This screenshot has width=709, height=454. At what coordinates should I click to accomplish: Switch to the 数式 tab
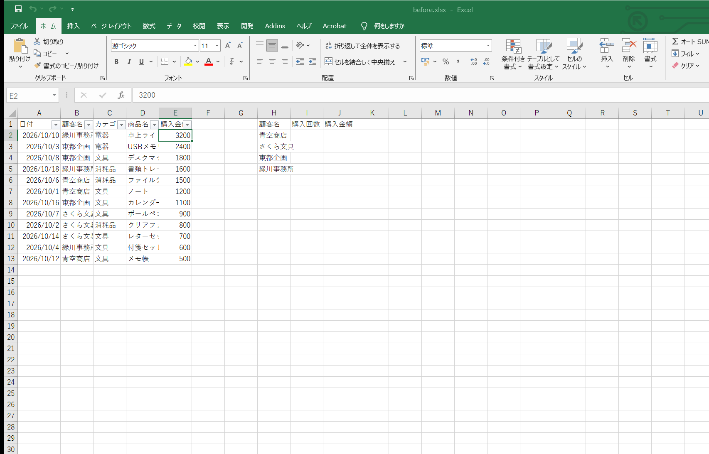click(x=149, y=26)
